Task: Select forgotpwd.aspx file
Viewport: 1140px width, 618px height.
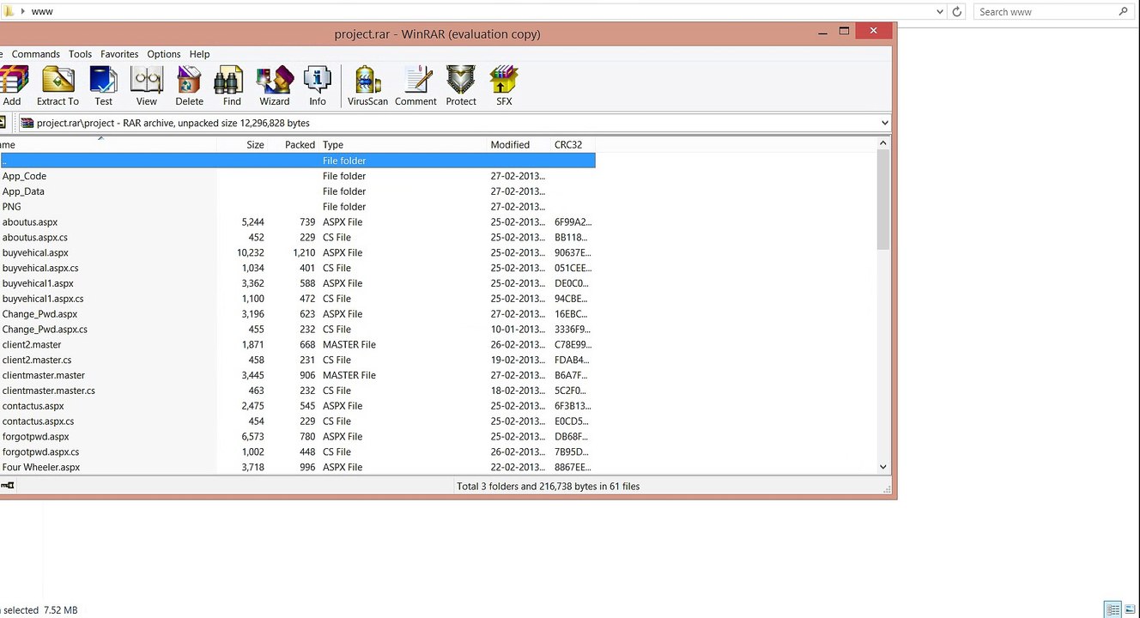Action: point(297,437)
